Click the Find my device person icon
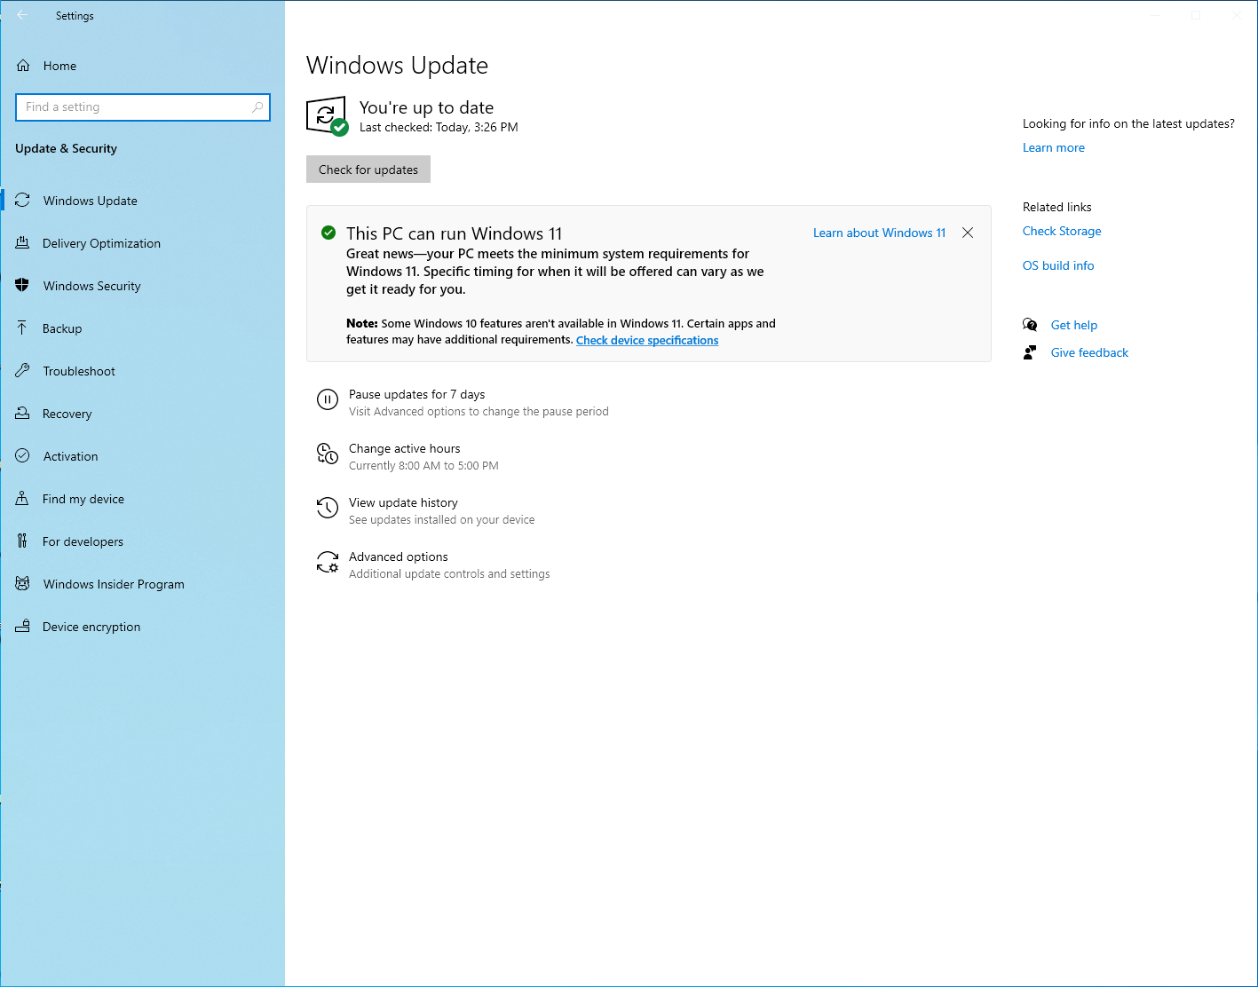Viewport: 1258px width, 987px height. [x=23, y=499]
